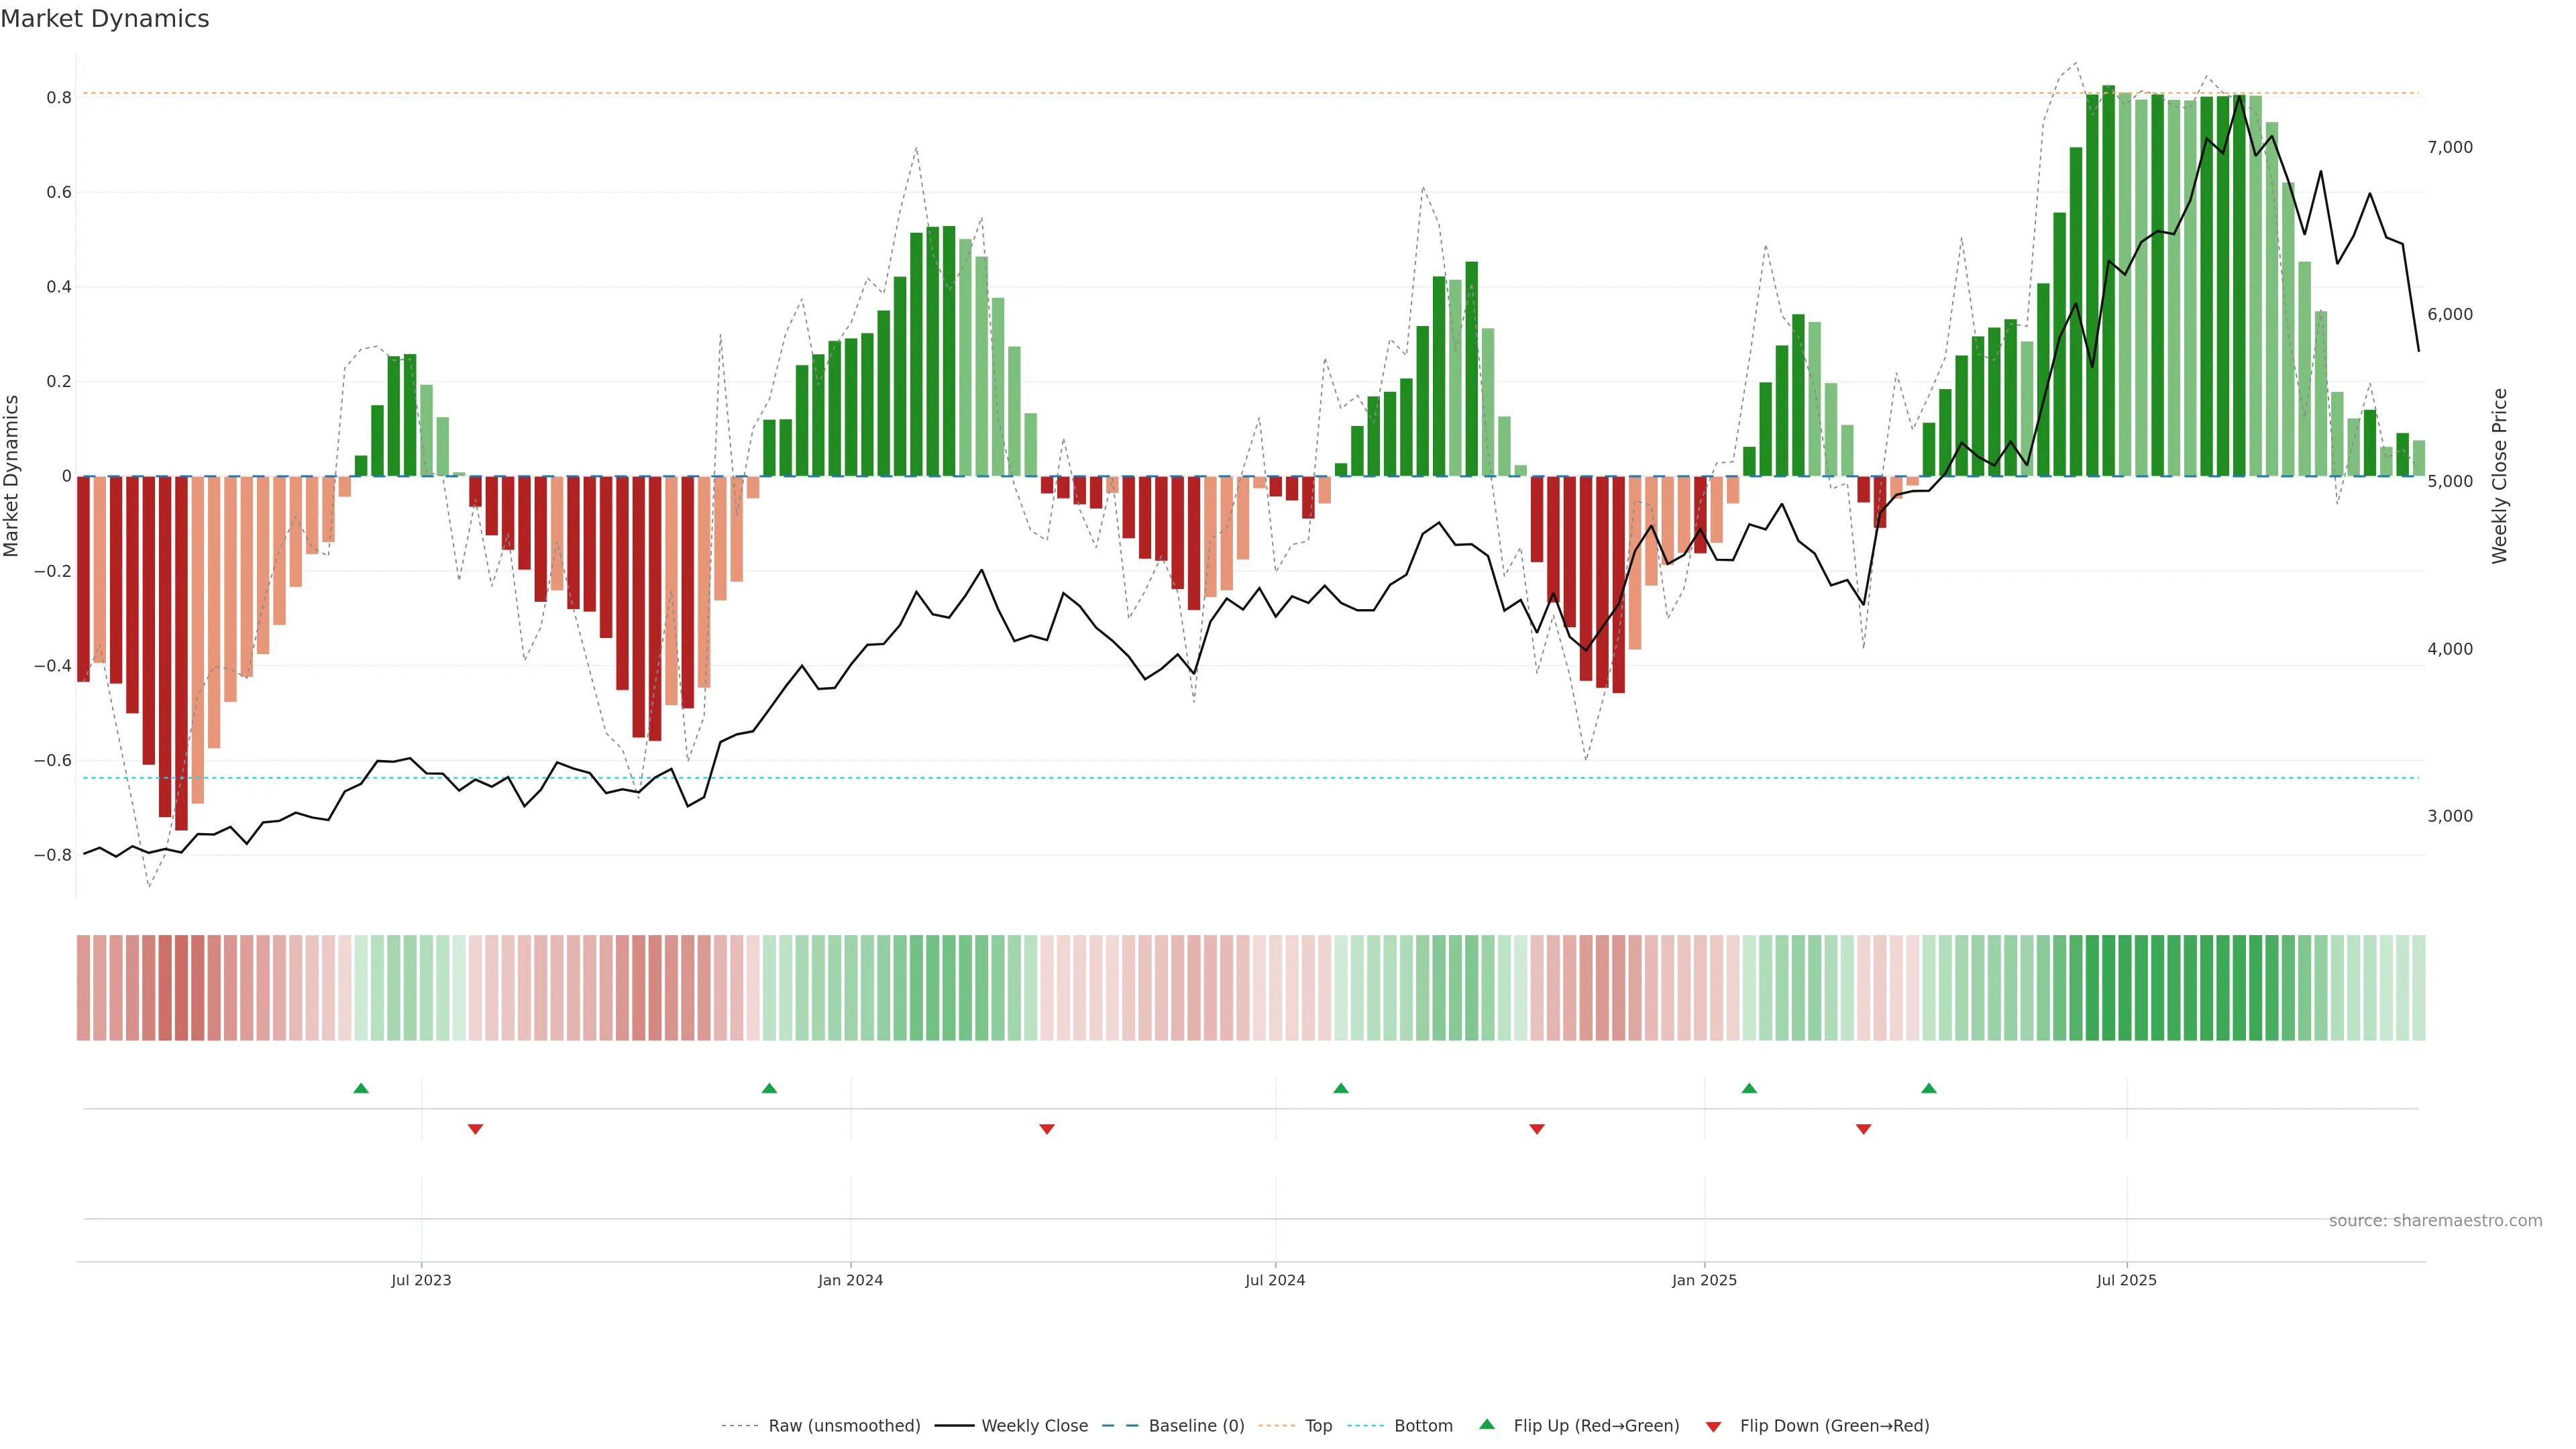
Task: Click the Flip Down triangle between Jul 2024 and Jan 2025
Action: coord(1537,1129)
